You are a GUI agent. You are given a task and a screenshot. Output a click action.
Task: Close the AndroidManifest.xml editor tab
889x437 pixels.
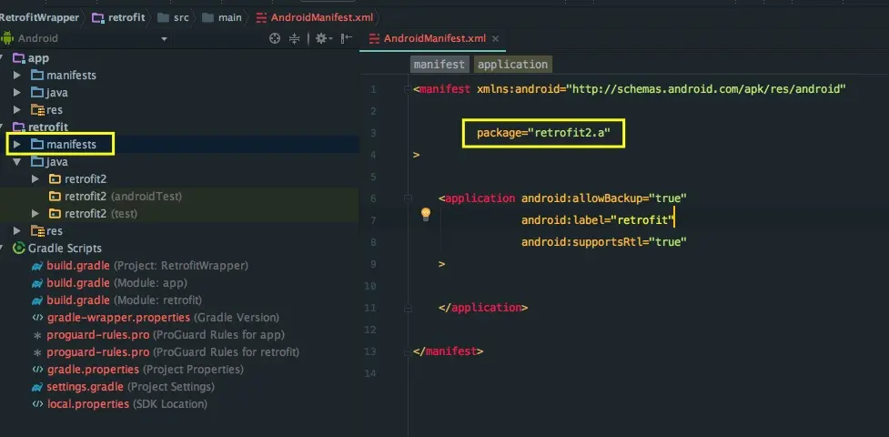(x=496, y=38)
